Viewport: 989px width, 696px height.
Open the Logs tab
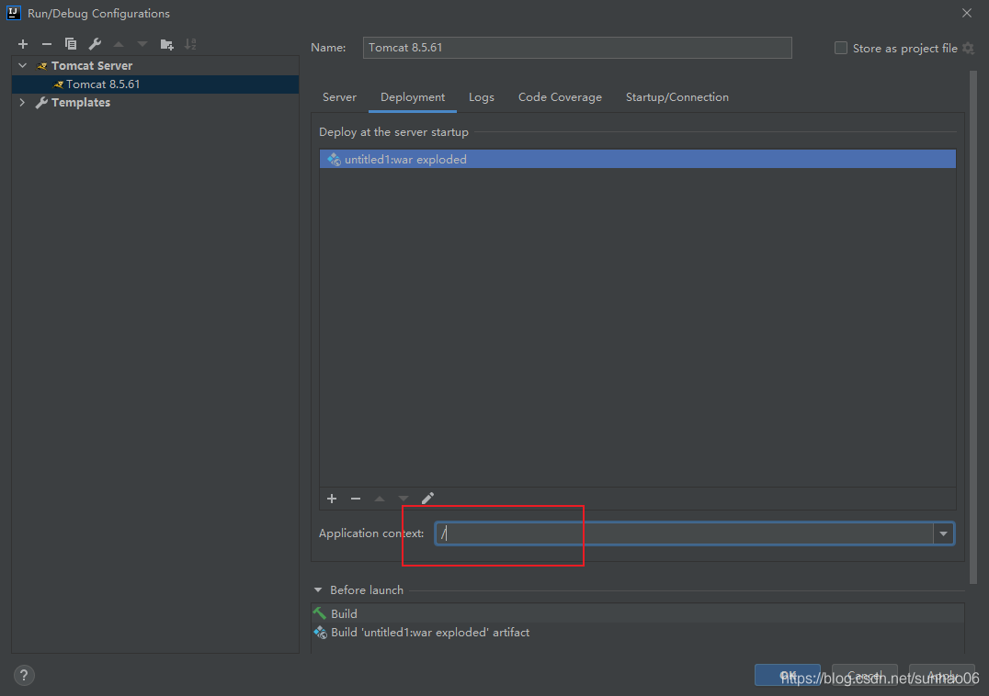pyautogui.click(x=482, y=97)
